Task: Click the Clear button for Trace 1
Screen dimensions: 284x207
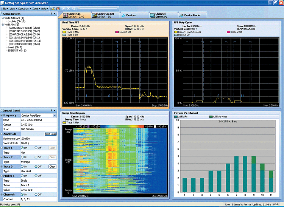Action: click(52, 148)
